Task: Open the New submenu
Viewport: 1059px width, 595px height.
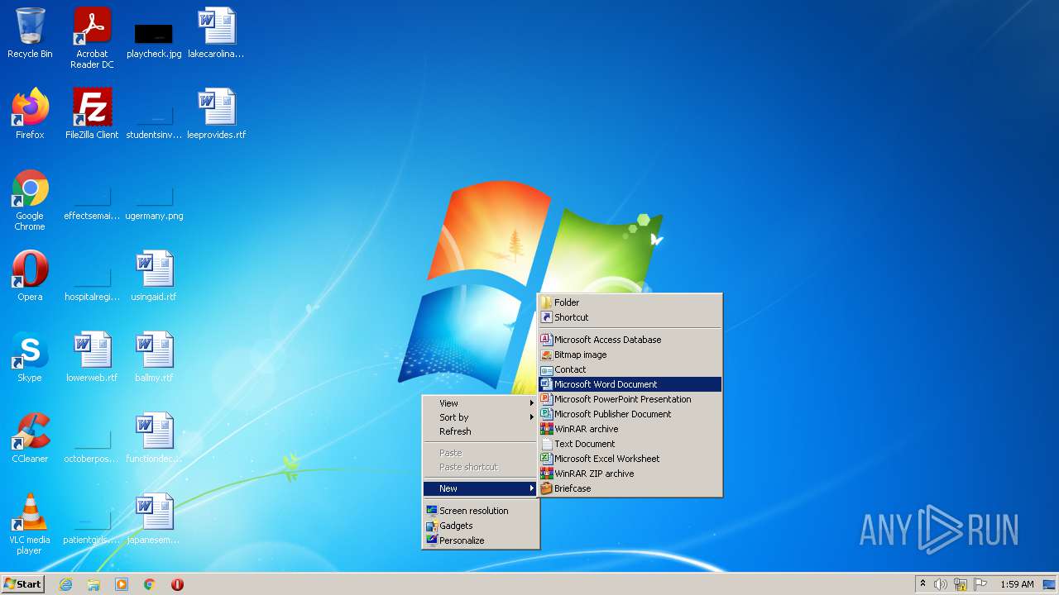Action: [x=481, y=488]
